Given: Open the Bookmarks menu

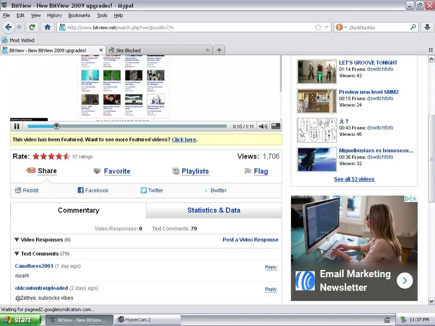Looking at the screenshot, I should [79, 15].
